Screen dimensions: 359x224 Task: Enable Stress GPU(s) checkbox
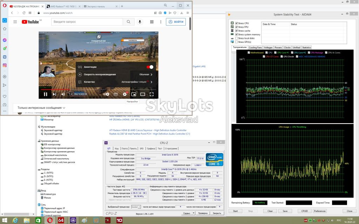point(237,42)
